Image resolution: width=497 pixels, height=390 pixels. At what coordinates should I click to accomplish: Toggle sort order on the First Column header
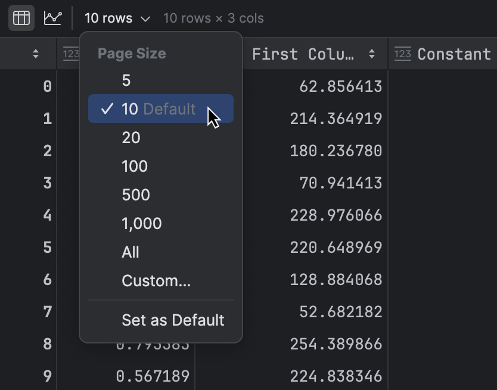(x=372, y=54)
